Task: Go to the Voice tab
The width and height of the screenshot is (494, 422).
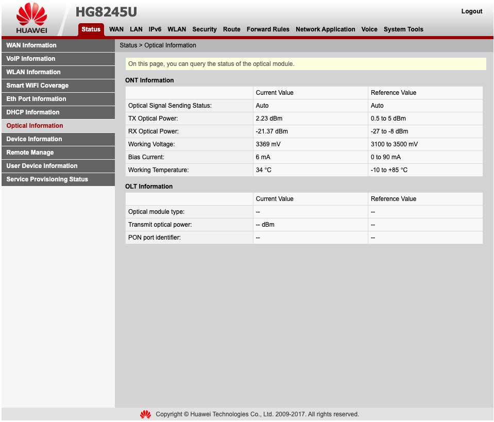Action: point(369,29)
